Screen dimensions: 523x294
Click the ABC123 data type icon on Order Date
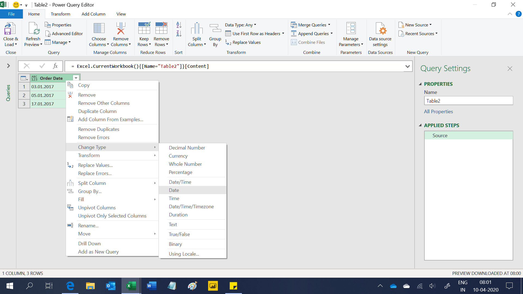coord(34,78)
